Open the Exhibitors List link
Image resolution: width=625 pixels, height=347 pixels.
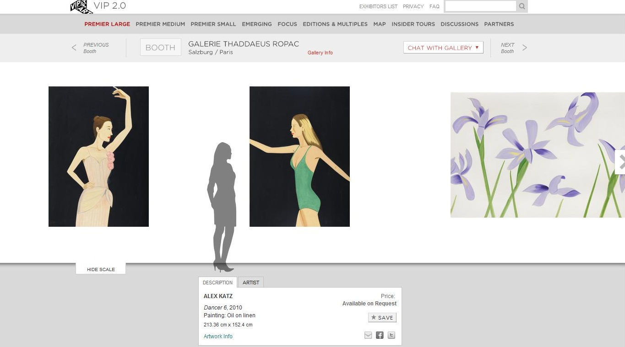point(378,6)
